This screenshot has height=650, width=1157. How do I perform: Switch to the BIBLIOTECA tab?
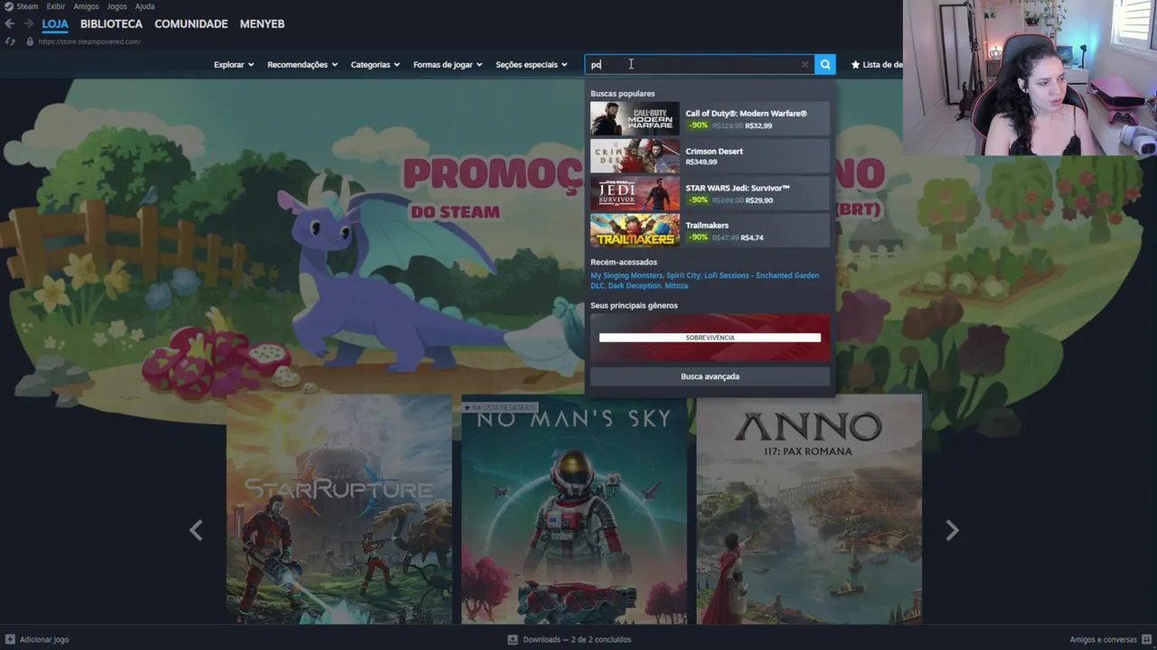pos(111,24)
